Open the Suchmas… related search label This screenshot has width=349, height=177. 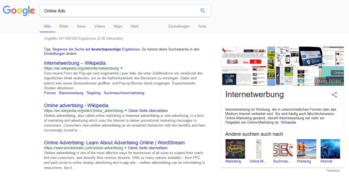click(282, 161)
